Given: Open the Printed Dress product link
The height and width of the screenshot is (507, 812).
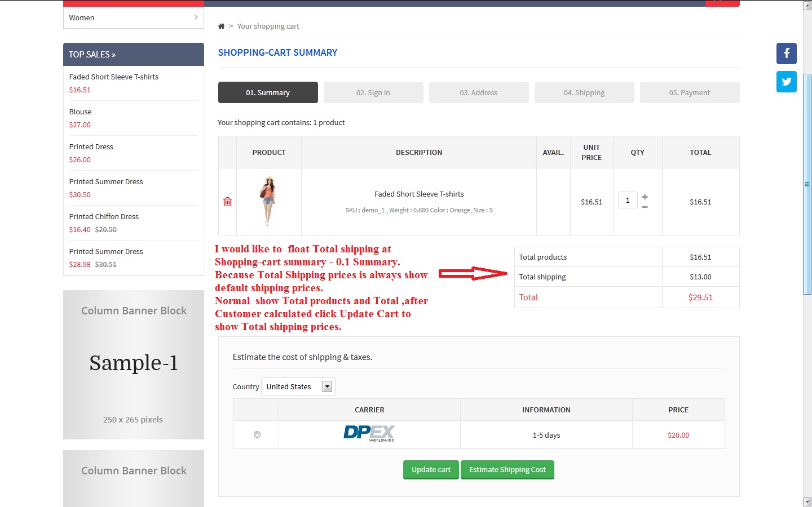Looking at the screenshot, I should tap(91, 146).
